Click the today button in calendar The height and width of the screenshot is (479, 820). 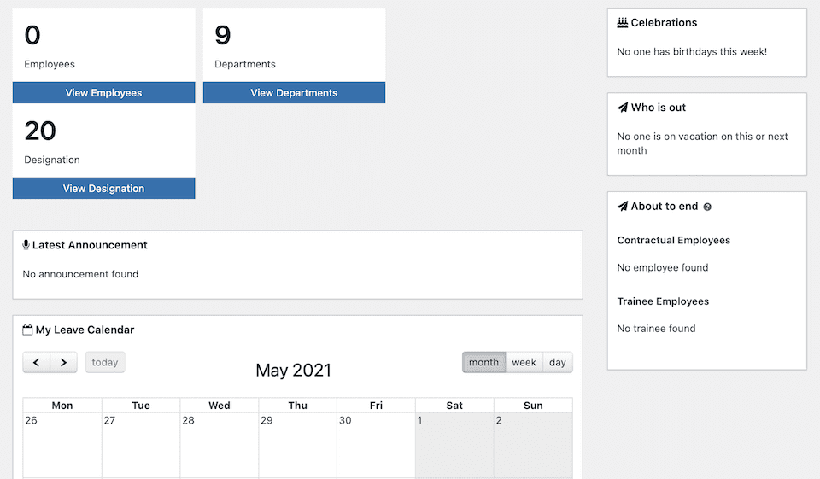tap(105, 362)
